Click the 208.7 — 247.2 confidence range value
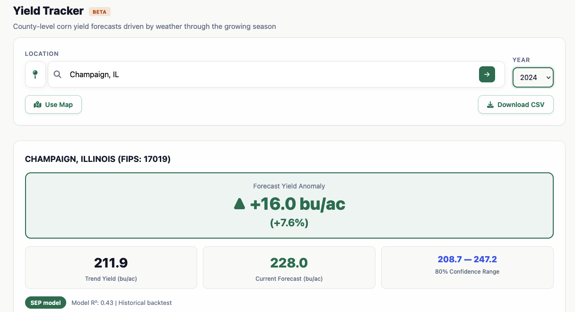This screenshot has height=312, width=575. point(467,259)
